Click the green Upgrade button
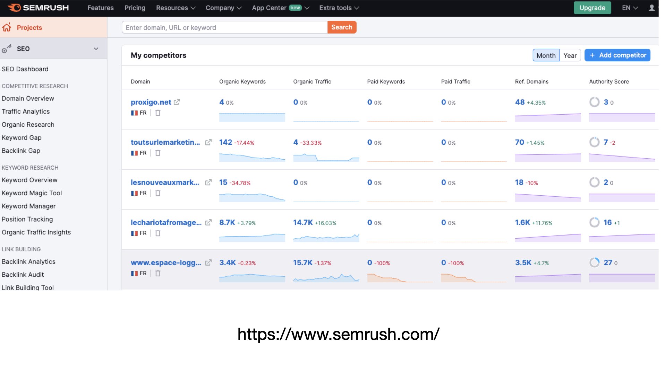 point(592,8)
